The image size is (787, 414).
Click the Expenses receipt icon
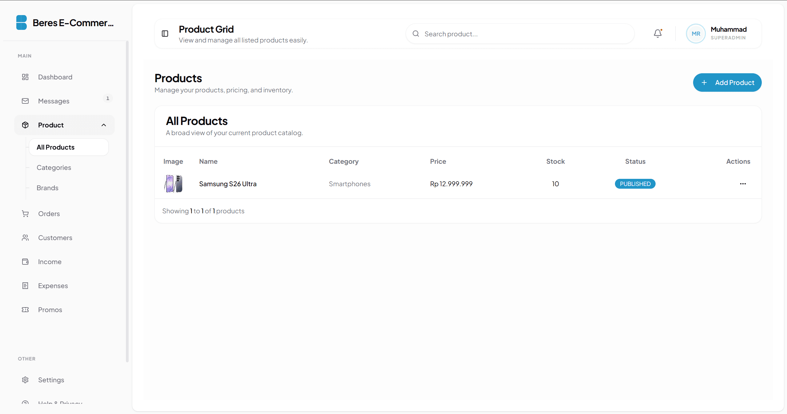point(25,286)
